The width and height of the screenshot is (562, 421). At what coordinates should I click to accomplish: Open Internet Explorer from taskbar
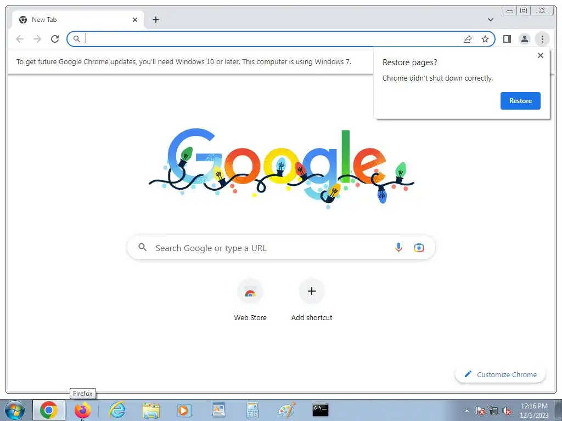tap(117, 410)
